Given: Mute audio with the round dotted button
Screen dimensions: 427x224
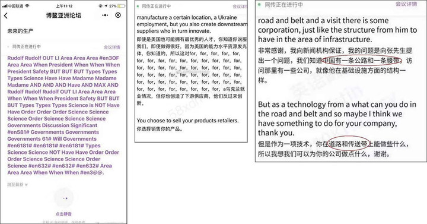Looking at the screenshot, I should click(x=65, y=198).
